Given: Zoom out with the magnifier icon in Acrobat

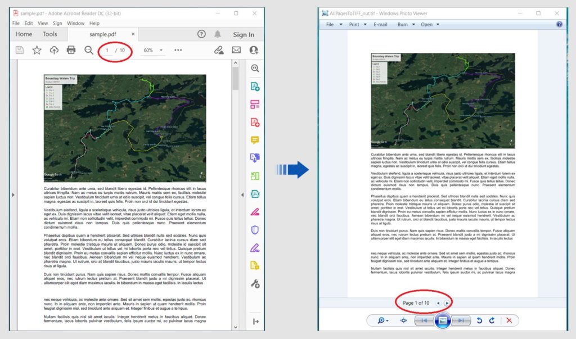Looking at the screenshot, I should click(x=88, y=49).
